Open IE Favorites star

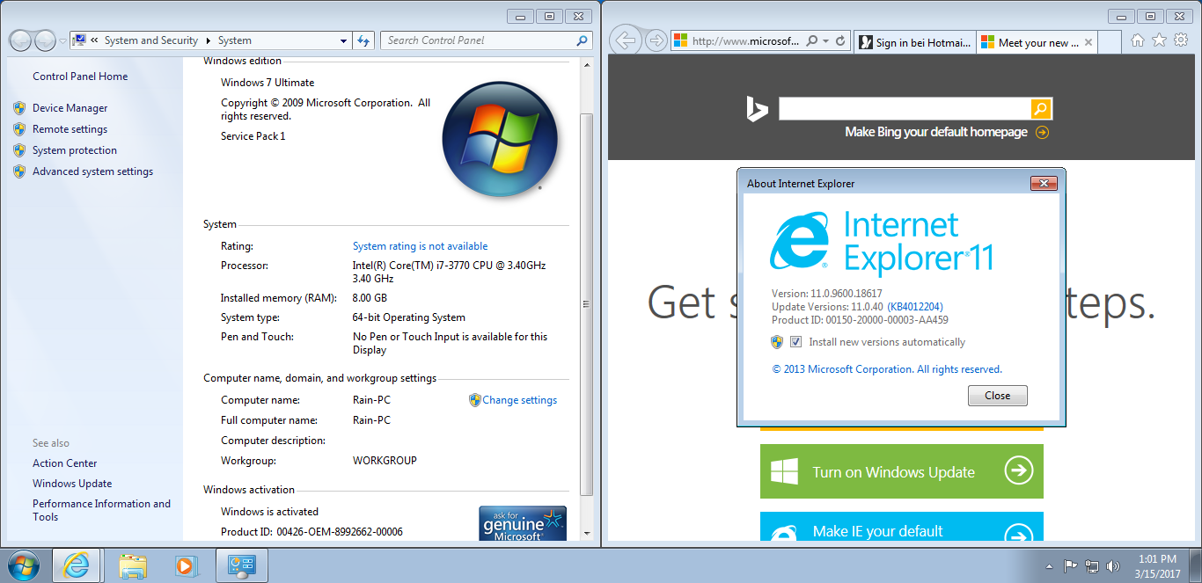click(1159, 40)
